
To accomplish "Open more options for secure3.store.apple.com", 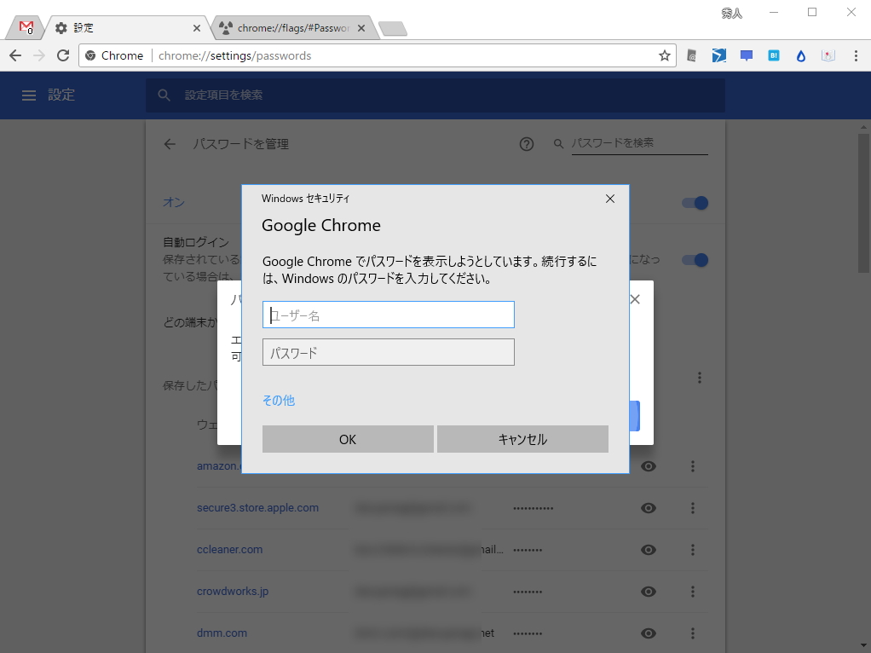I will click(x=693, y=508).
